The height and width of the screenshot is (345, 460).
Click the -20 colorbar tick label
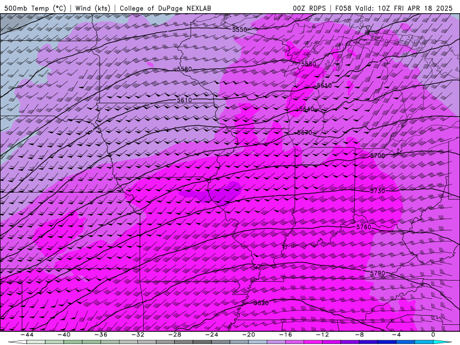point(248,335)
